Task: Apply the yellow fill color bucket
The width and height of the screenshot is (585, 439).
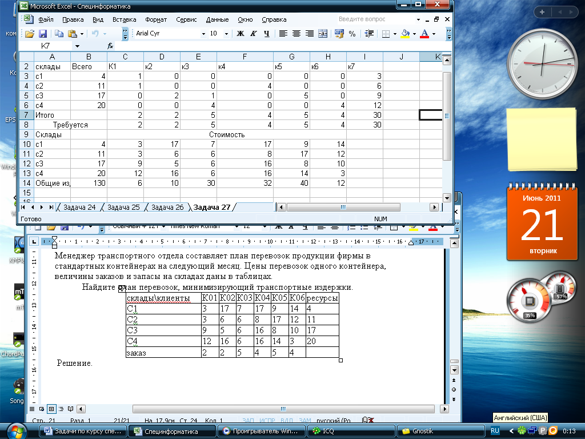Action: point(405,34)
